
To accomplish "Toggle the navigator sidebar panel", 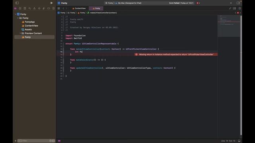I will [x=17, y=3].
